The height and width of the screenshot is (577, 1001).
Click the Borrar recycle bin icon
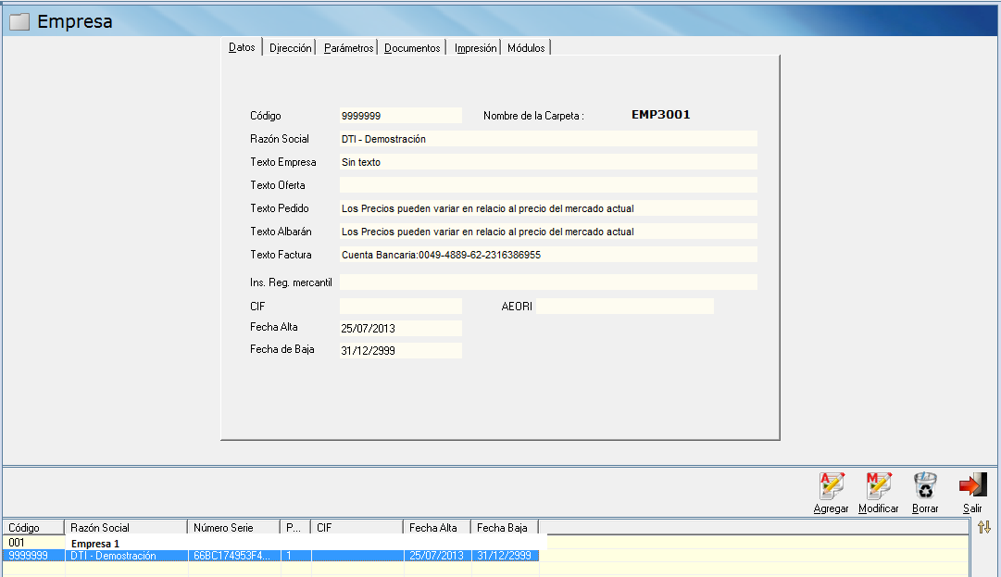click(x=925, y=486)
